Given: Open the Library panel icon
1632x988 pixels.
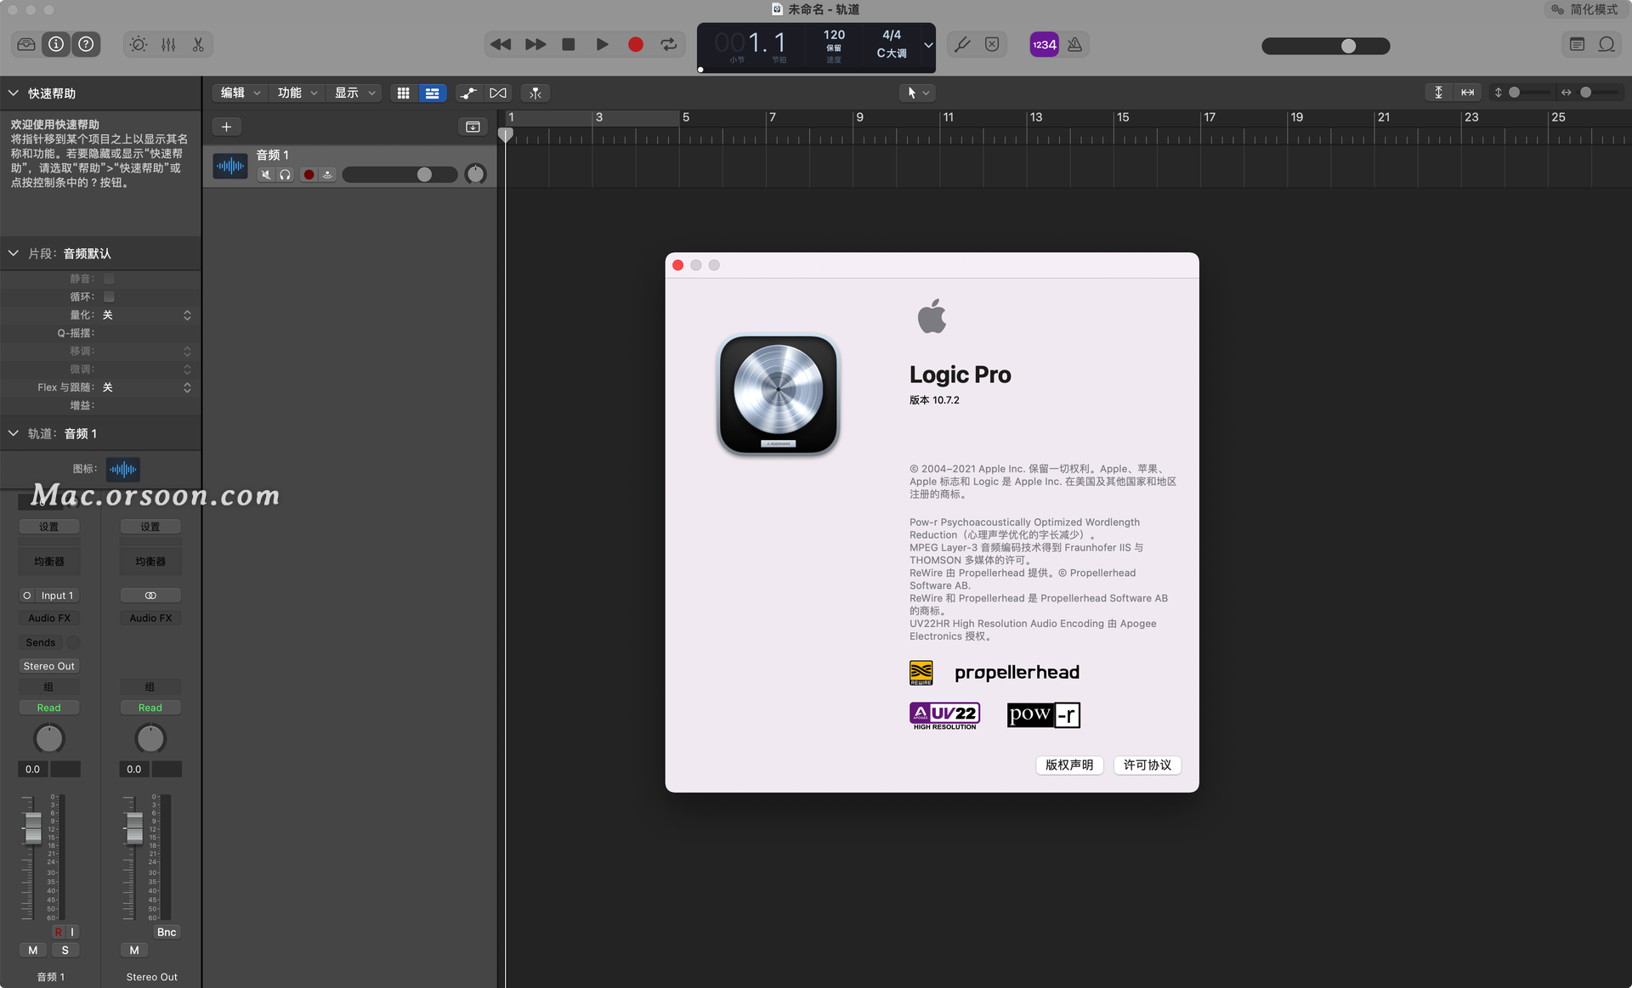Looking at the screenshot, I should coord(26,44).
